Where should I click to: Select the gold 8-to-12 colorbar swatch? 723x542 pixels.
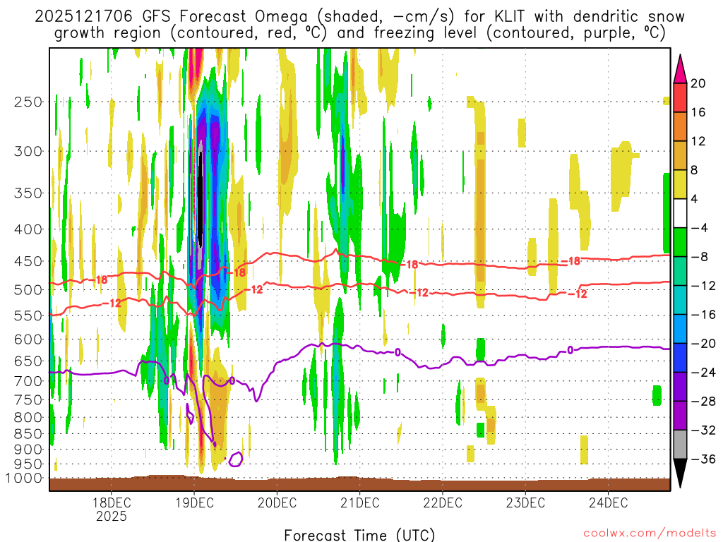pos(680,155)
